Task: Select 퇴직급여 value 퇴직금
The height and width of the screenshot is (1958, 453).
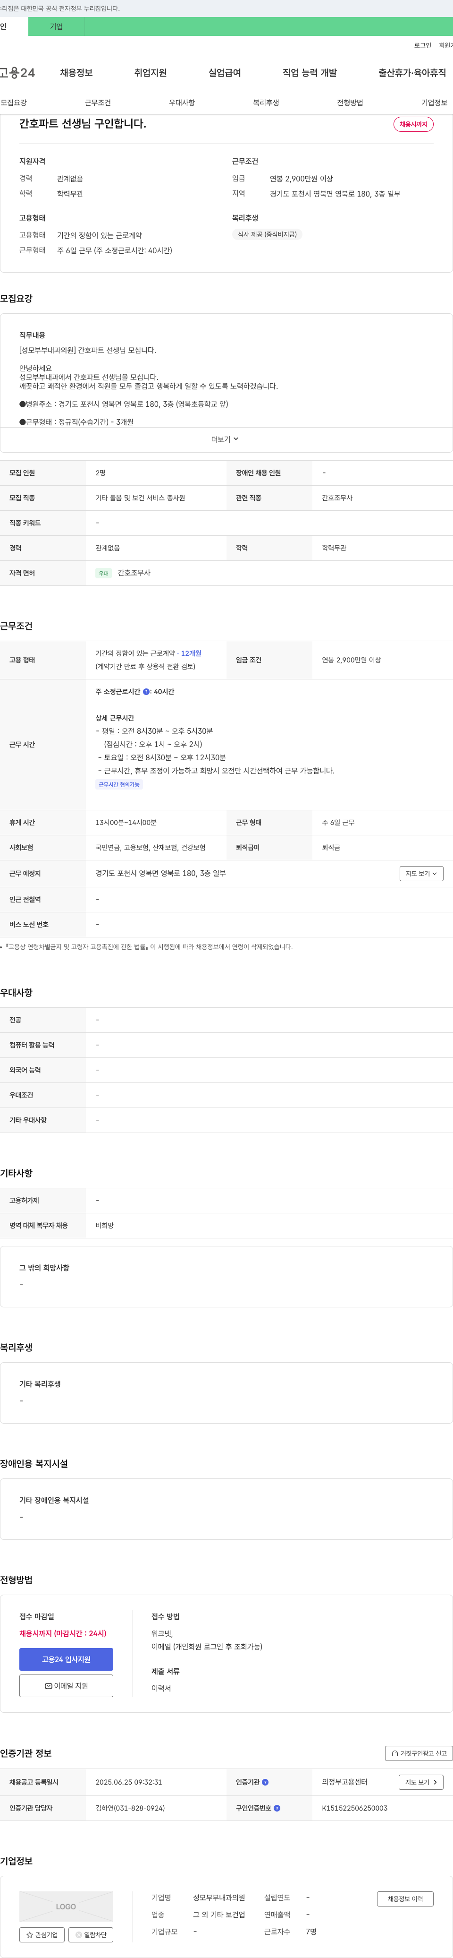Action: pyautogui.click(x=331, y=848)
